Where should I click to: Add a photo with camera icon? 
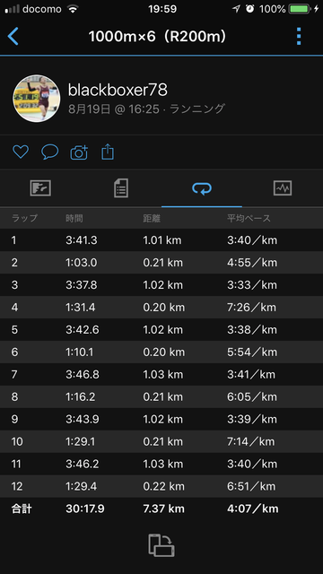point(79,152)
